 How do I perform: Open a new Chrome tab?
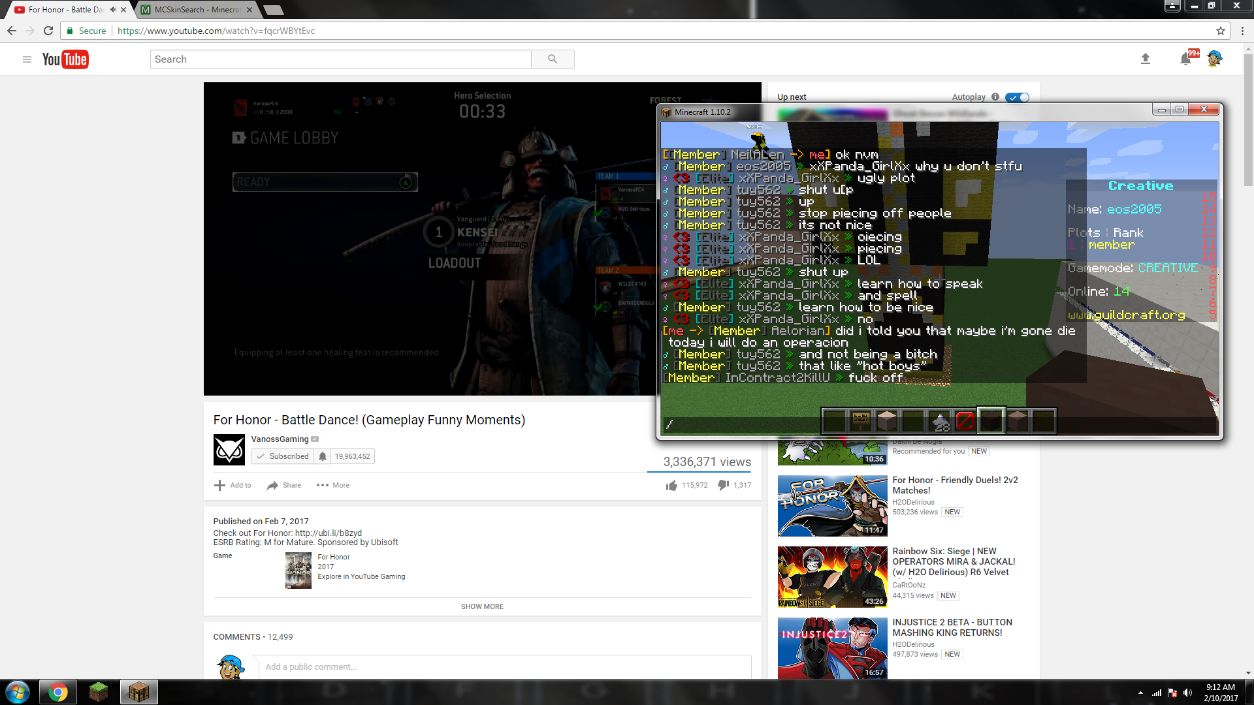coord(273,10)
